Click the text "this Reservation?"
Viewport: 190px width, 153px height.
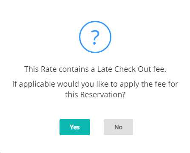click(95, 95)
